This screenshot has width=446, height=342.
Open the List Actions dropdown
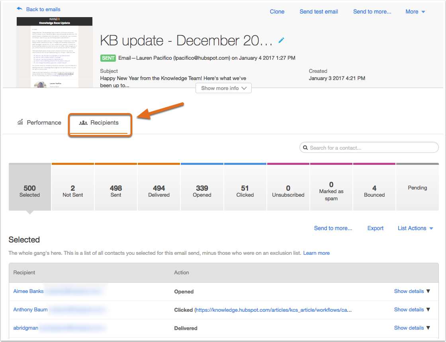[x=415, y=228]
